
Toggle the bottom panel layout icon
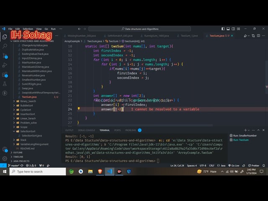(228, 29)
